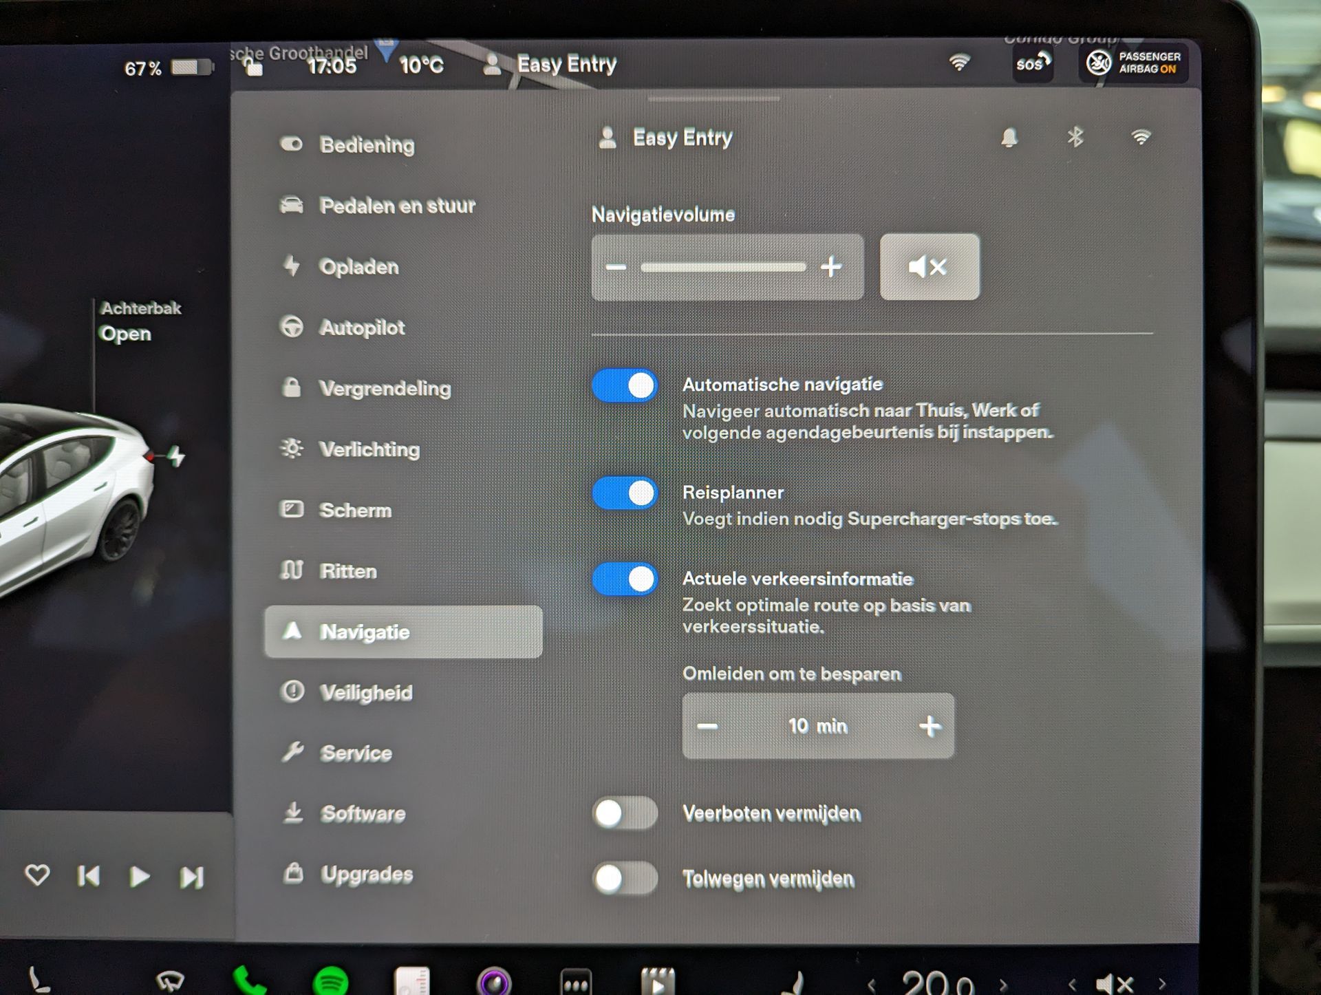Screen dimensions: 1321x995
Task: Decrease Omleiden om te besparen minutes
Action: pyautogui.click(x=707, y=726)
